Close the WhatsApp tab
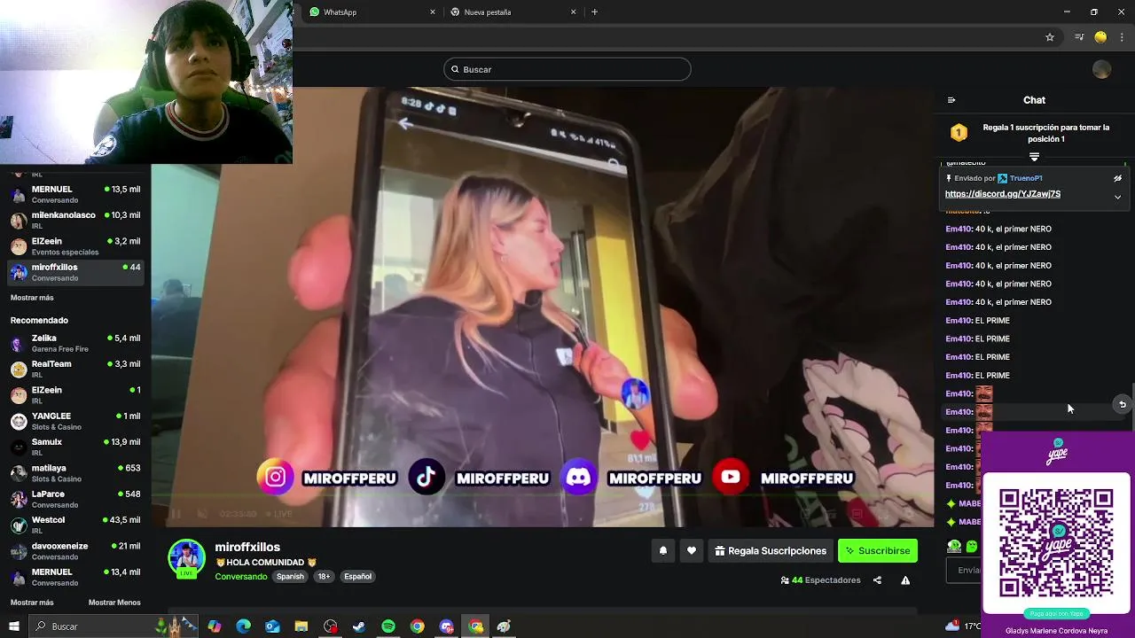The image size is (1135, 638). click(433, 12)
